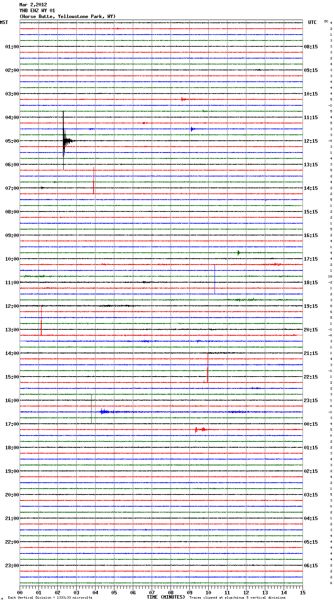
Task: Click the '04:15' UTC time label
Action: 311,518
